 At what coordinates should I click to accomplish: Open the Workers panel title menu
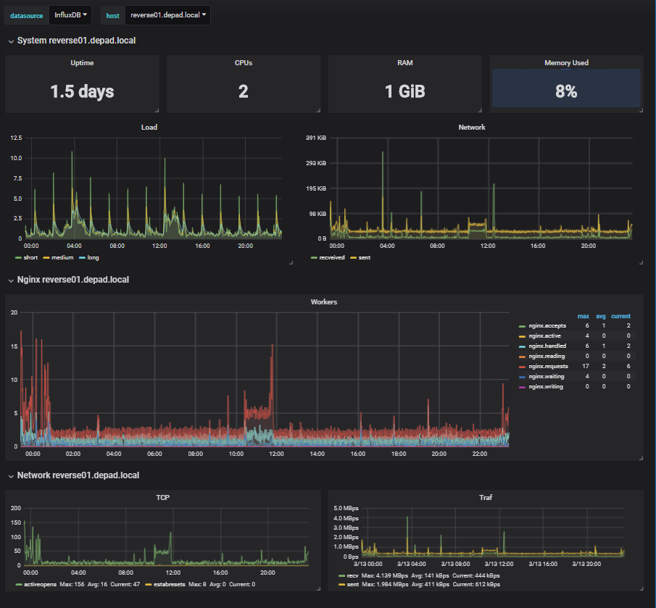coord(323,301)
